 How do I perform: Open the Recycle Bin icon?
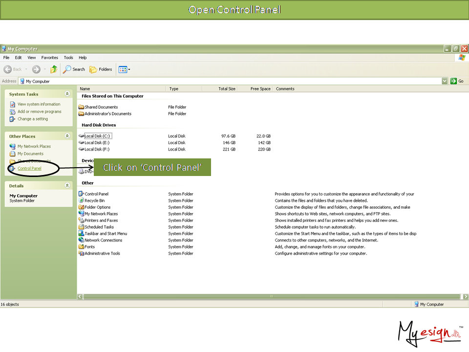pos(81,200)
